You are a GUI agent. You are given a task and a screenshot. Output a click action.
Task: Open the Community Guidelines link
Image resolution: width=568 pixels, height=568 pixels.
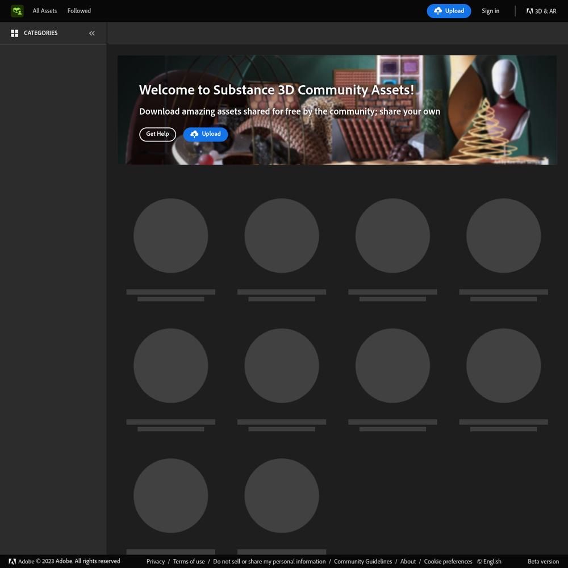362,561
